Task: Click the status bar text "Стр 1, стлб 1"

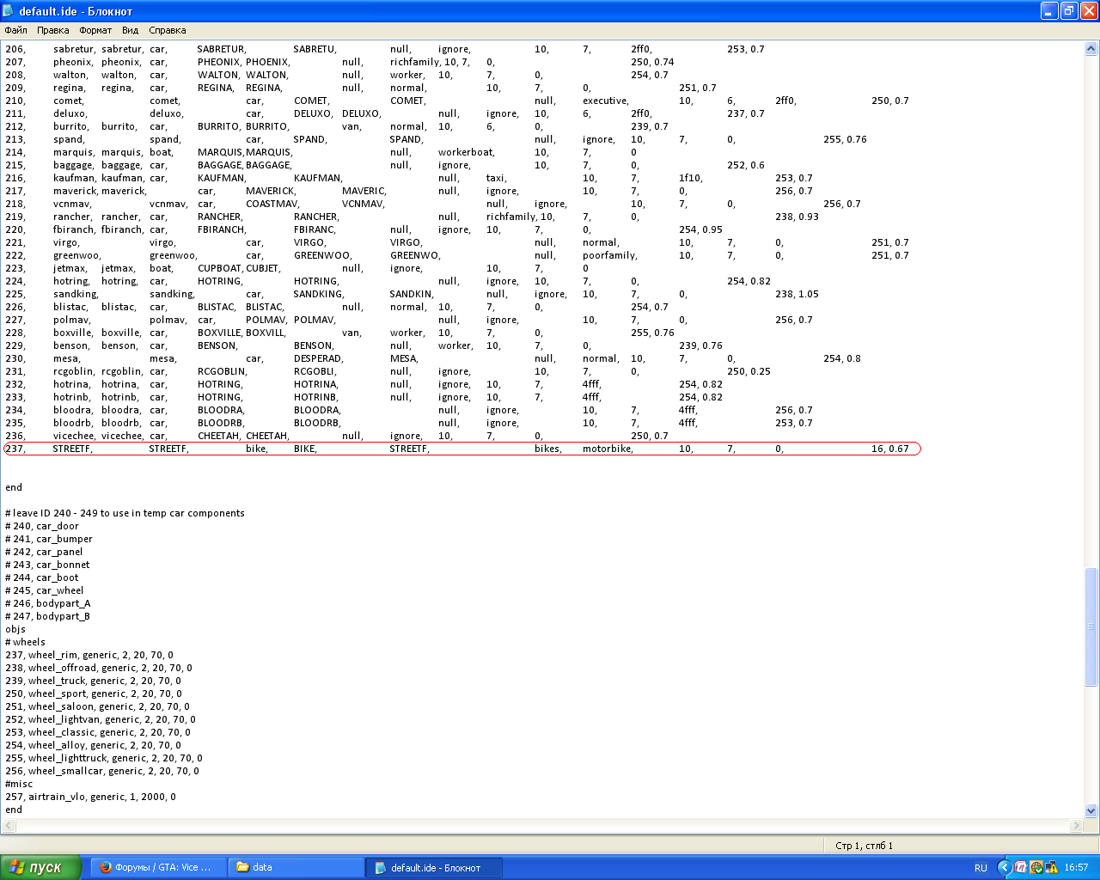Action: coord(864,846)
